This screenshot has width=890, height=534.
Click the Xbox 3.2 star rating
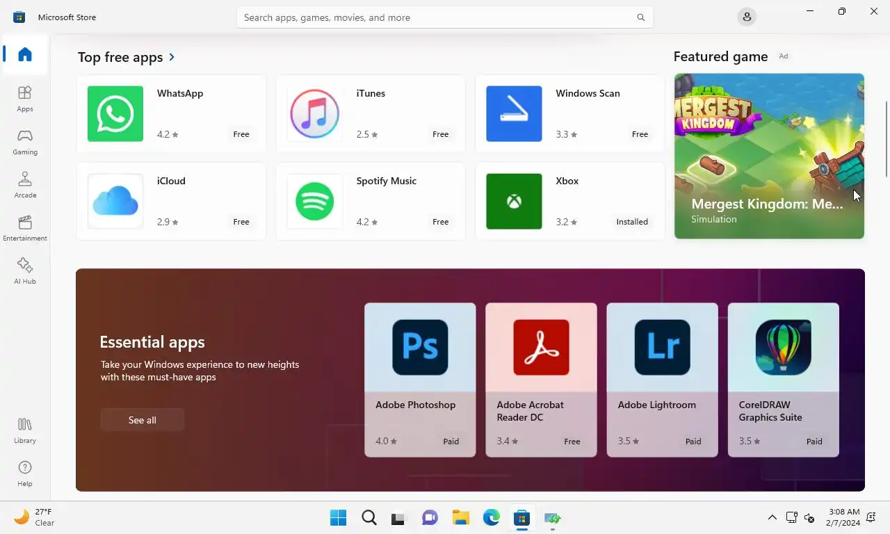click(x=567, y=222)
